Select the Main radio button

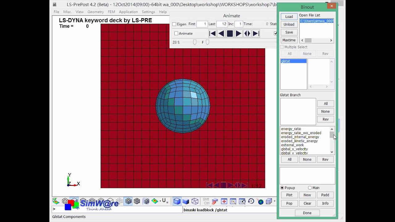pos(310,188)
